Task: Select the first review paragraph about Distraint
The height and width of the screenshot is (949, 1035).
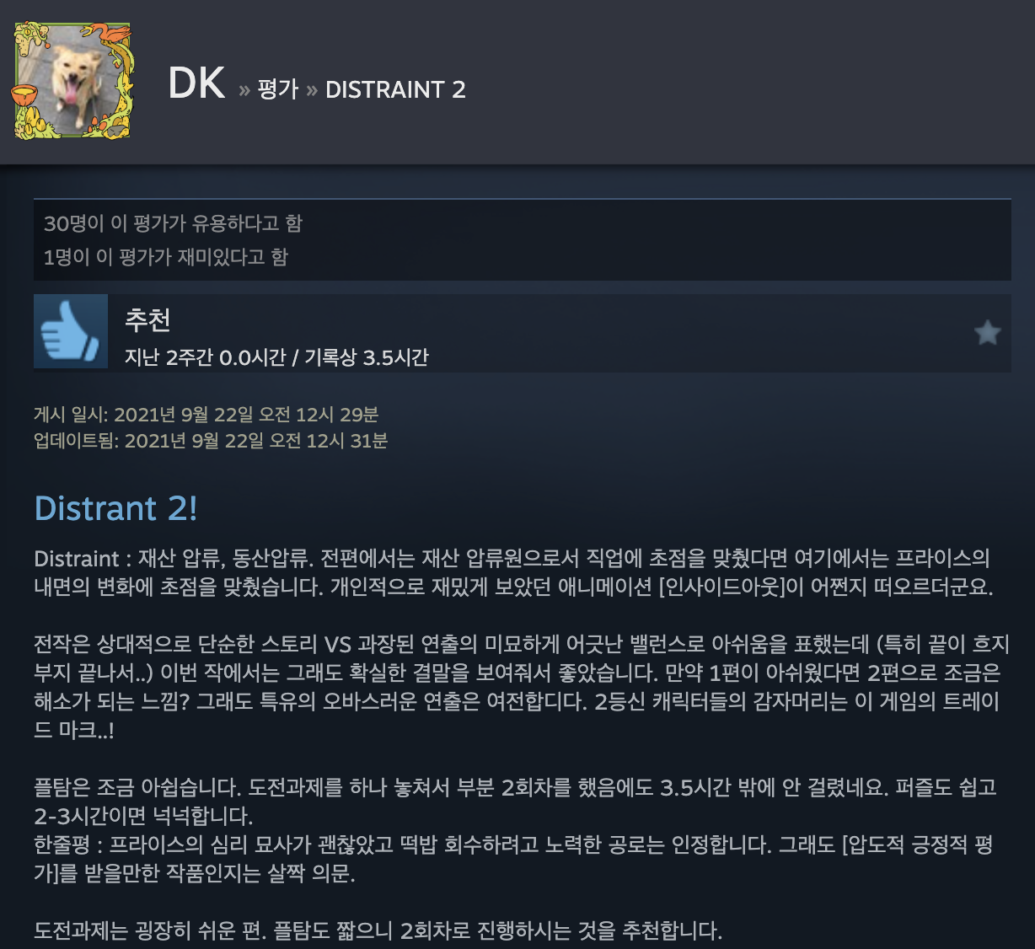Action: pos(514,572)
